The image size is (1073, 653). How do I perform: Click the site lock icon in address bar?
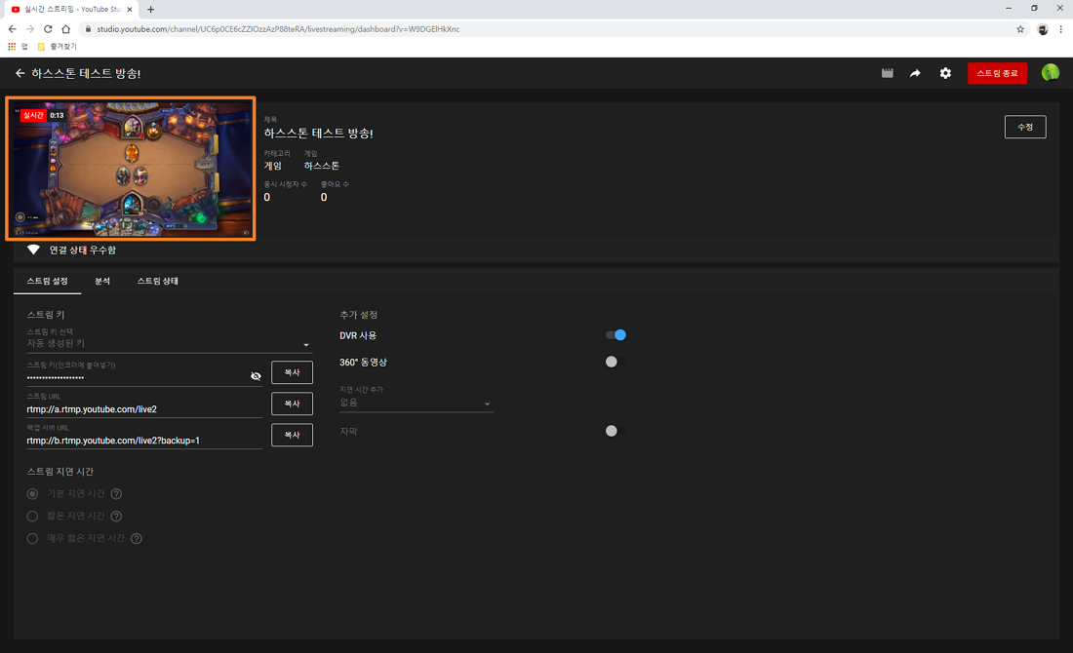[x=88, y=28]
